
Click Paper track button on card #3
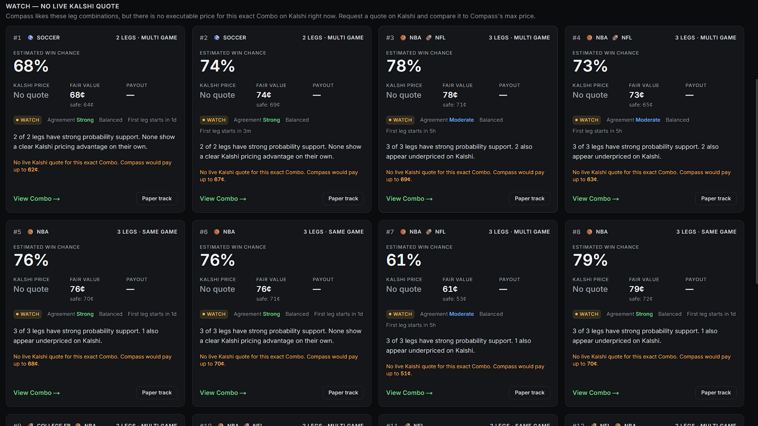[x=529, y=199]
